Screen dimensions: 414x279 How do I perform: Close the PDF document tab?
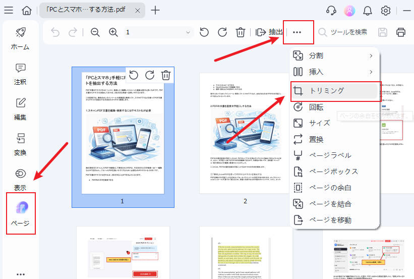pyautogui.click(x=138, y=11)
